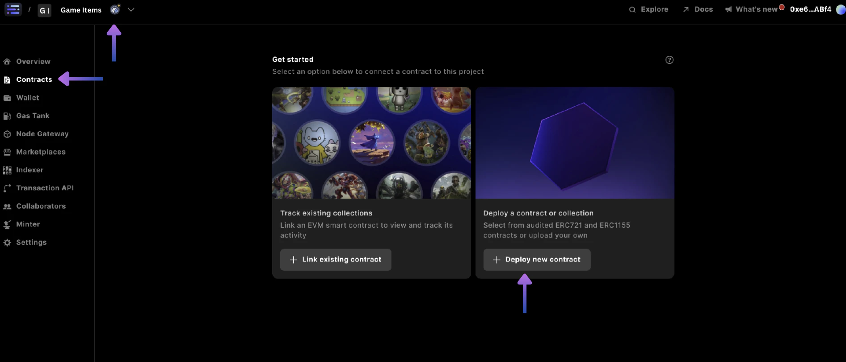The width and height of the screenshot is (846, 362).
Task: Open the Settings section
Action: point(31,242)
